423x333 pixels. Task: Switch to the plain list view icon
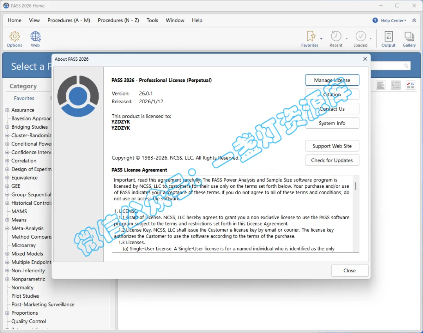click(x=381, y=85)
